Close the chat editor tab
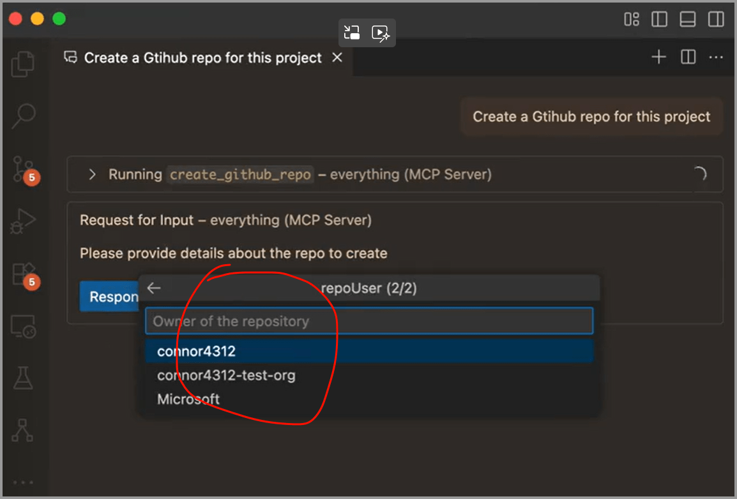Screen dimensions: 737x499 (337, 58)
